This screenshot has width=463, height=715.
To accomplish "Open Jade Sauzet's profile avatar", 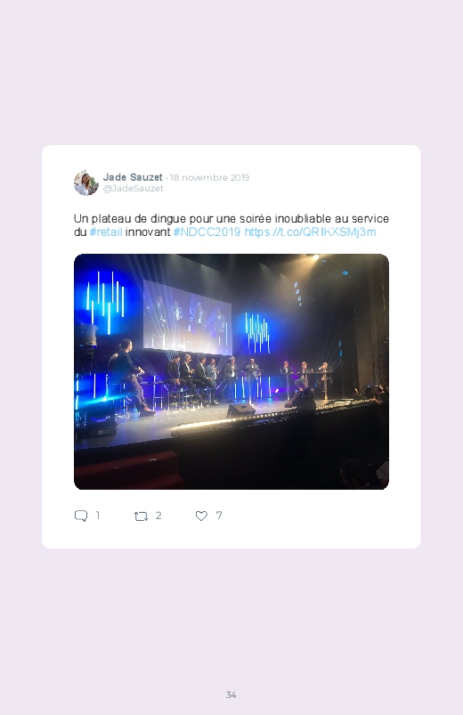I will coord(86,183).
